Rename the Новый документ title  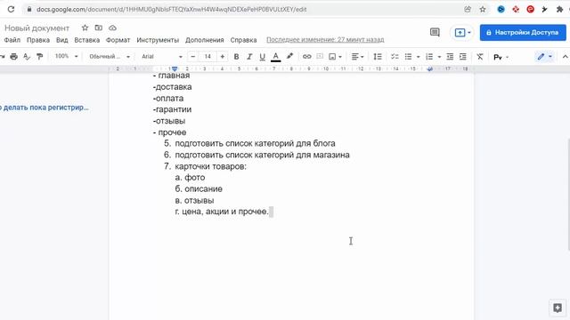(x=37, y=28)
